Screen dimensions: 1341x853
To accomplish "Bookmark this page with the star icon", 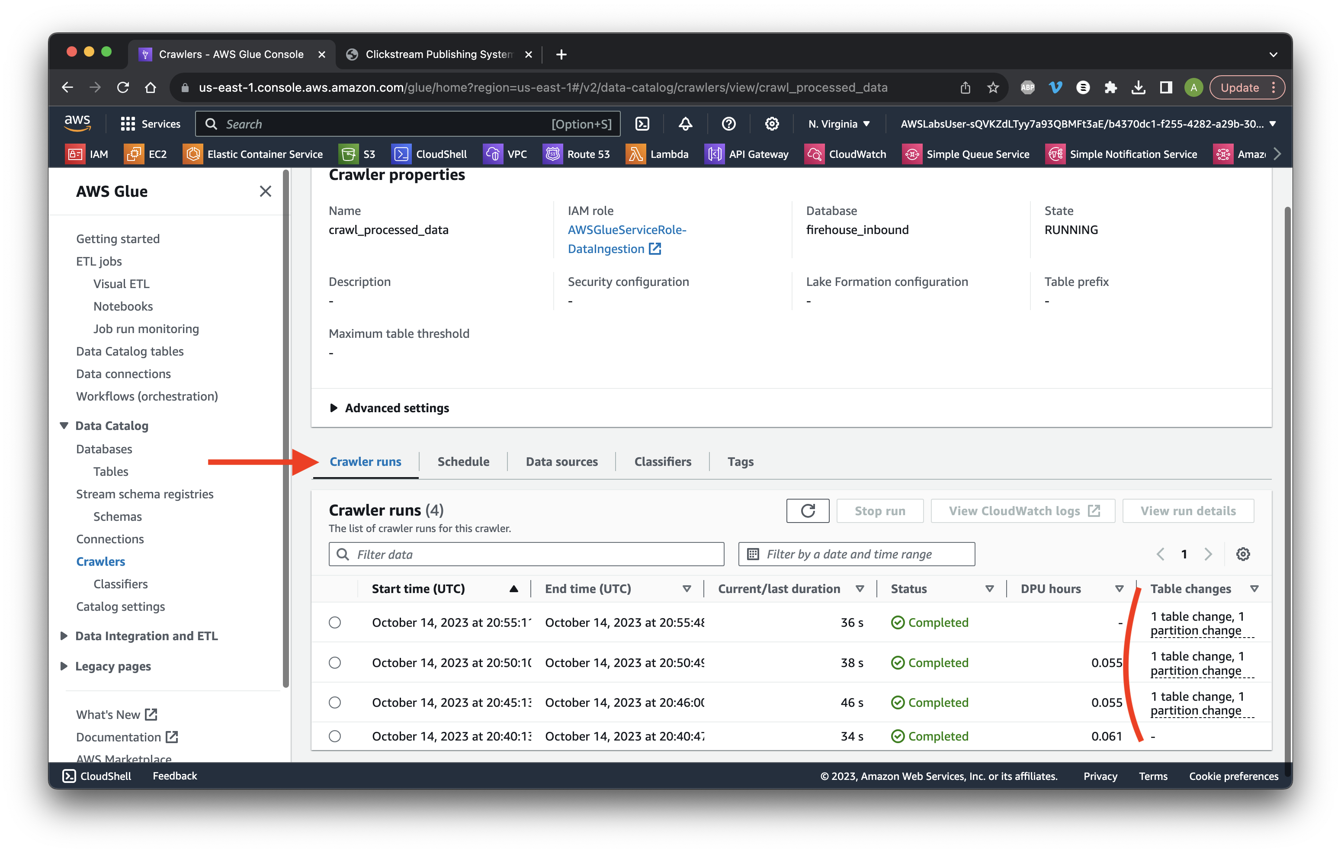I will coord(992,87).
